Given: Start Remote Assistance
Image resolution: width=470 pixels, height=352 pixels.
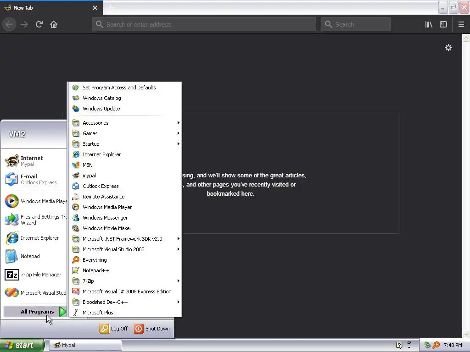Looking at the screenshot, I should 125,196.
